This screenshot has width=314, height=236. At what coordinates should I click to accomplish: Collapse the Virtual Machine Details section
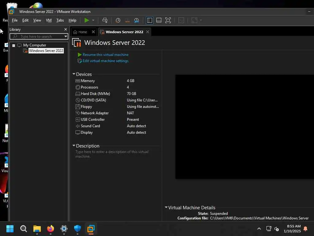tap(166, 207)
